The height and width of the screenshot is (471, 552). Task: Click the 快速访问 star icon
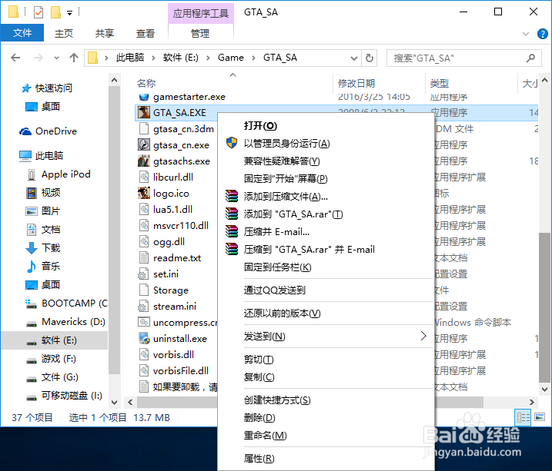pos(26,88)
